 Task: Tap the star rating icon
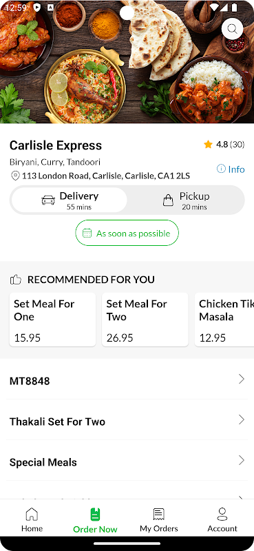tap(208, 145)
